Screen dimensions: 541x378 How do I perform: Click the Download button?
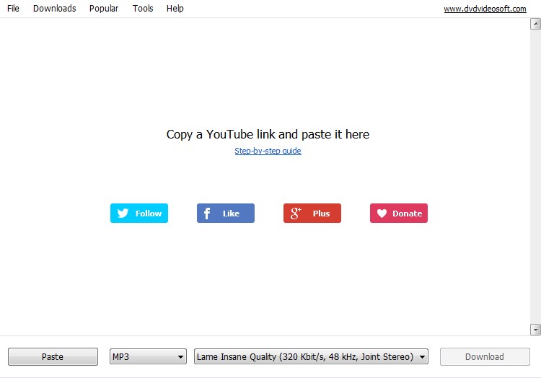(x=485, y=356)
